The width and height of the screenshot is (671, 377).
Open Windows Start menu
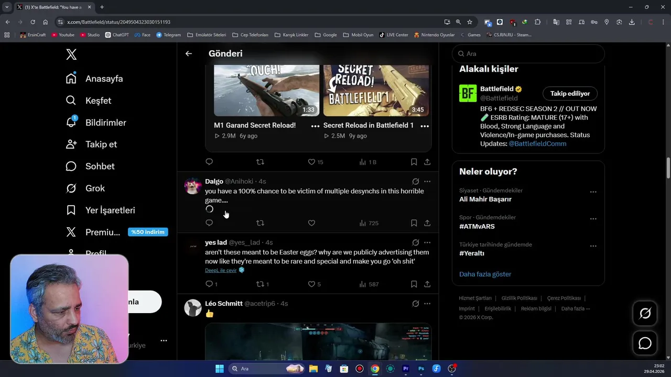pyautogui.click(x=219, y=369)
